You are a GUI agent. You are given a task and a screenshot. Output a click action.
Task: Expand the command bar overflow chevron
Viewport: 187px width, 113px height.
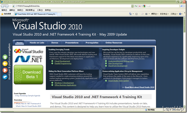coord(185,13)
